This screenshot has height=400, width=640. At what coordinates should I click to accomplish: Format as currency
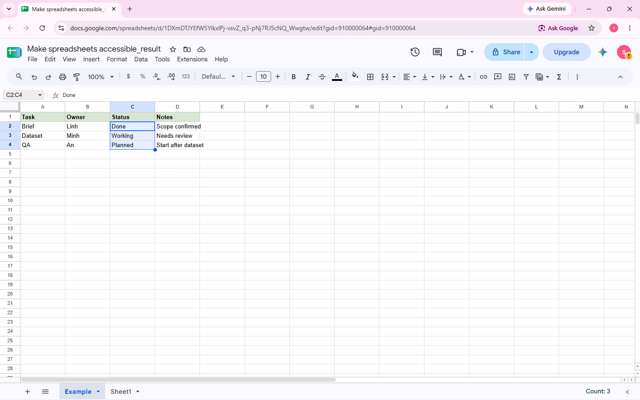pos(128,76)
